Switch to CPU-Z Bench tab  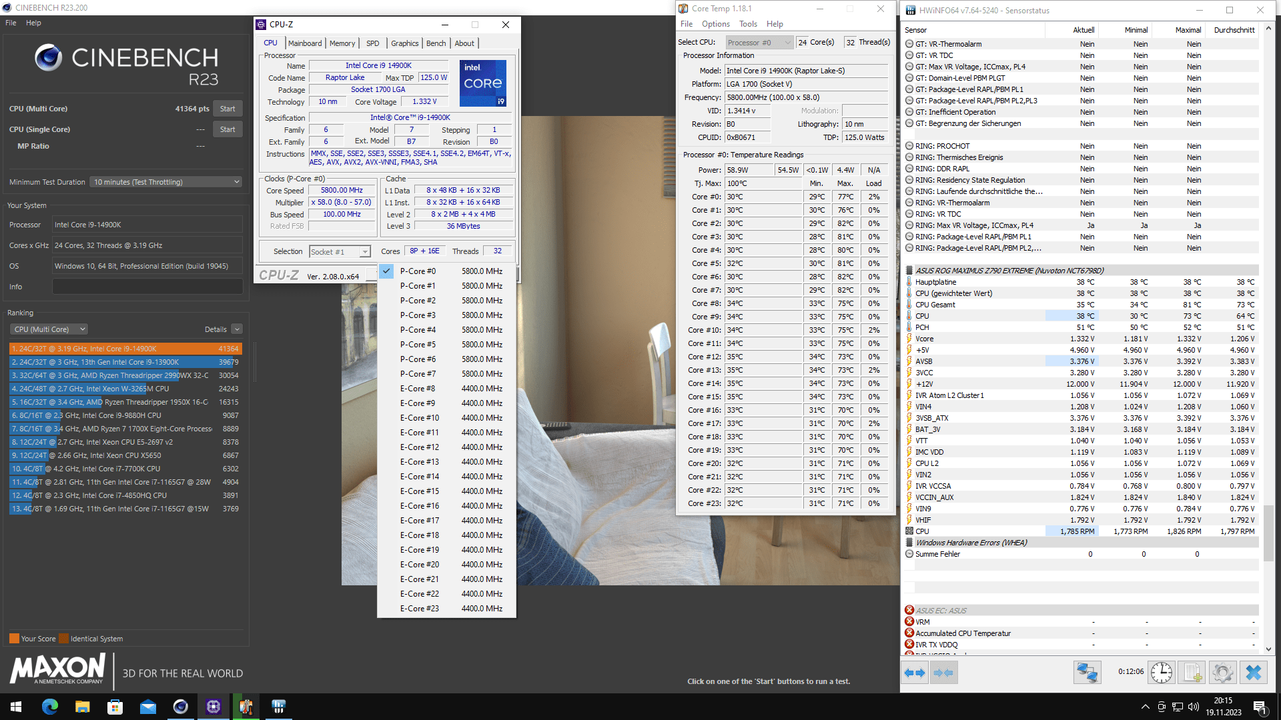click(x=436, y=43)
